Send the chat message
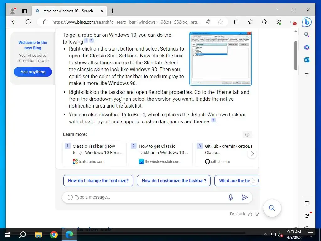The image size is (321, 241). pyautogui.click(x=245, y=197)
